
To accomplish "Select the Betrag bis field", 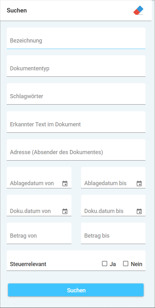I will coord(113,233).
